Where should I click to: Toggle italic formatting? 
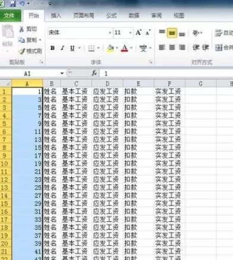62,48
